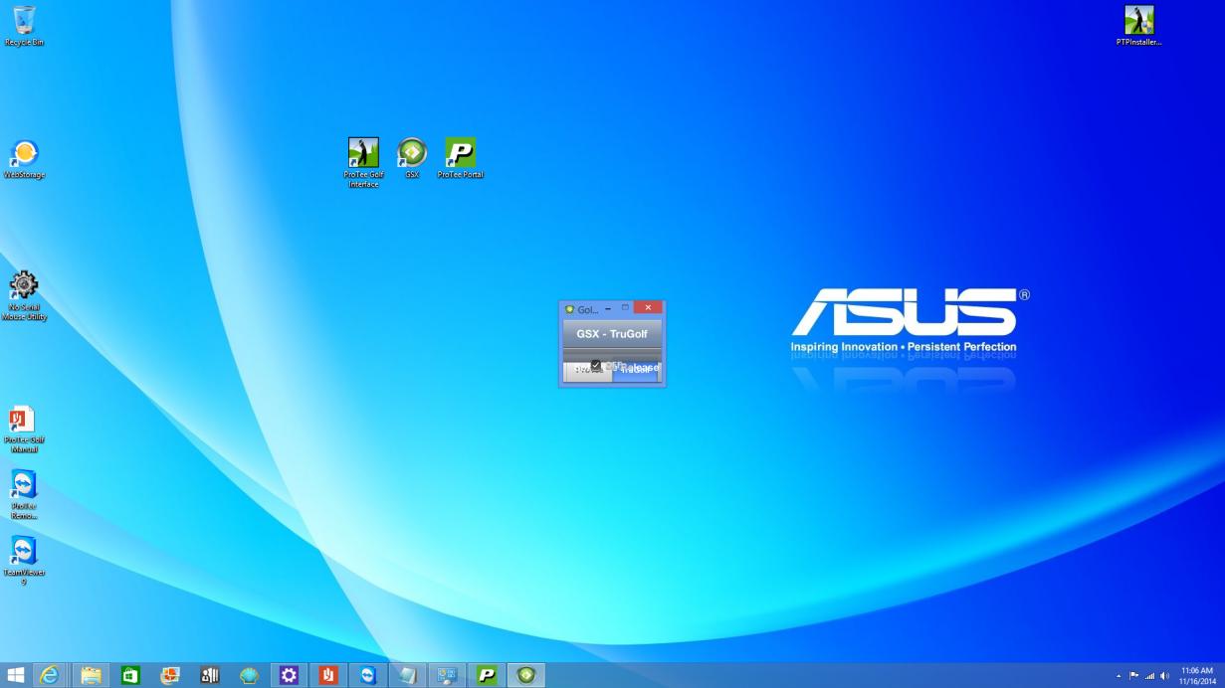The width and height of the screenshot is (1225, 688).
Task: Select the ProTee Remote desktop shortcut
Action: (x=24, y=495)
